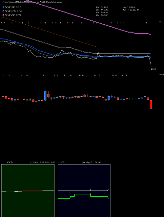Image resolution: width=164 pixels, height=217 pixels.
Task: Select the 'DOW ST: 0.27' legend label
Action: tap(13, 7)
